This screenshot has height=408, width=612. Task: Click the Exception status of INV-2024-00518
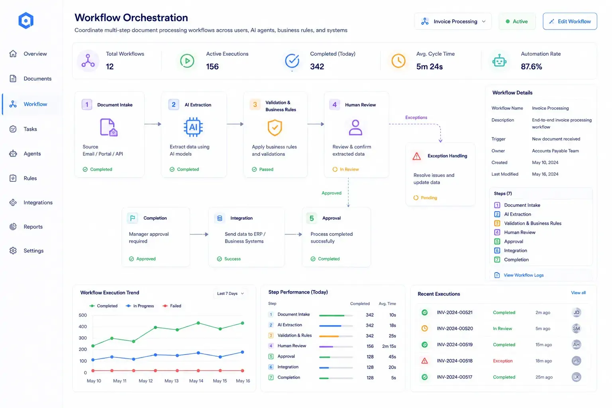[x=503, y=361]
